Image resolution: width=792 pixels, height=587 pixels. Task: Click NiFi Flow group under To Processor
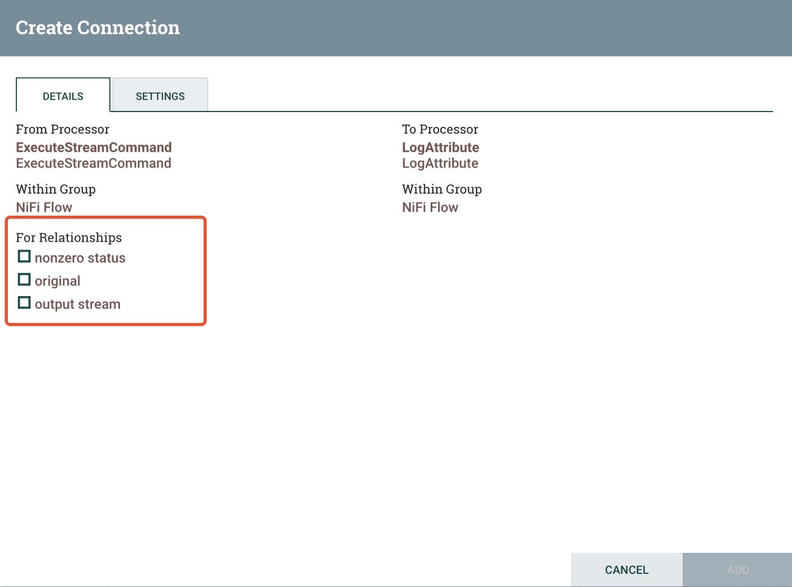point(430,208)
